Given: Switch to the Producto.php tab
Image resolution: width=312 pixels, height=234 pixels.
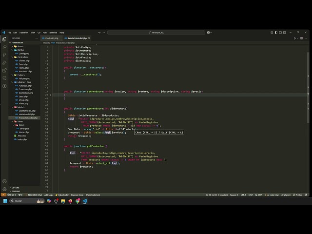Looking at the screenshot, I should pyautogui.click(x=51, y=38).
